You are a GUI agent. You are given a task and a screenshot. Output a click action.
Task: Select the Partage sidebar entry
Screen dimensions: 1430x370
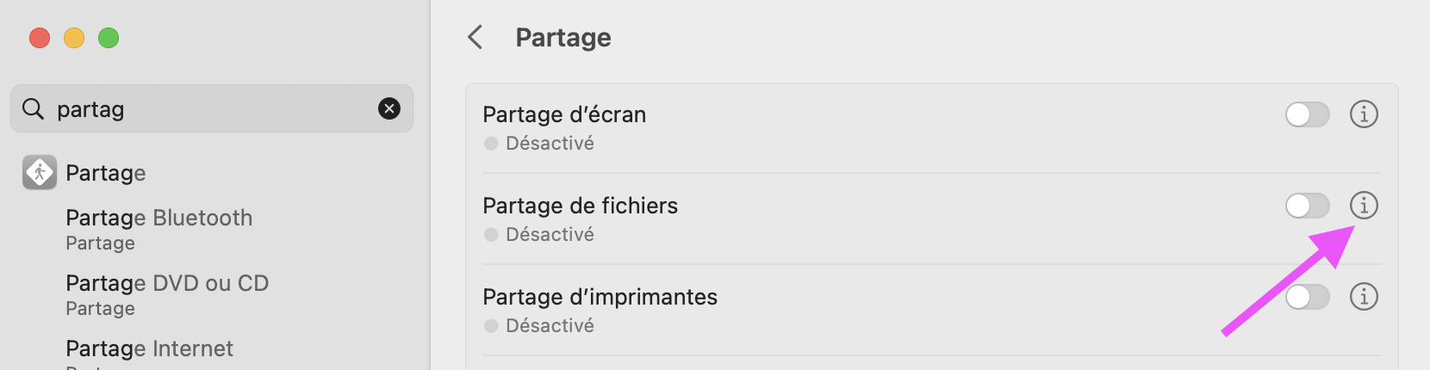click(x=106, y=173)
